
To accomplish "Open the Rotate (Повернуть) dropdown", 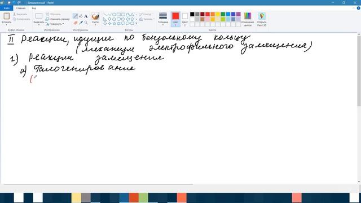I will 55,24.
